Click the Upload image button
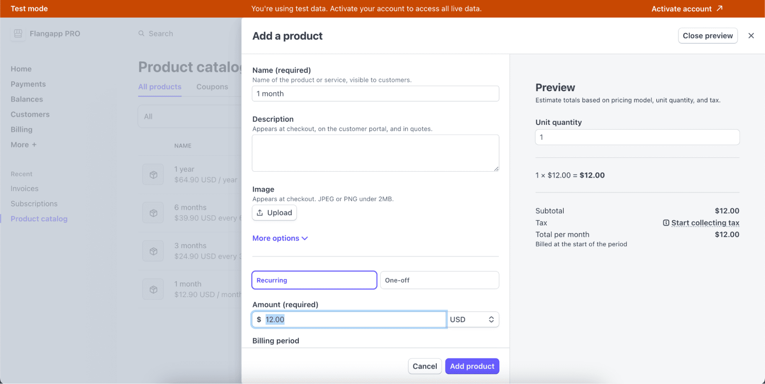The height and width of the screenshot is (384, 765). pos(274,213)
